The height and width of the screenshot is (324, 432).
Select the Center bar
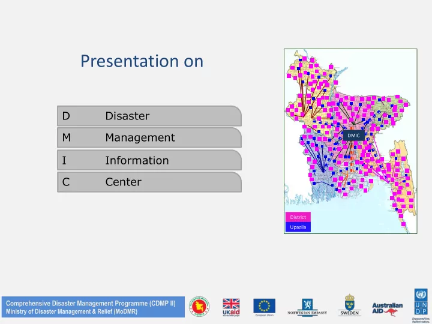point(149,182)
